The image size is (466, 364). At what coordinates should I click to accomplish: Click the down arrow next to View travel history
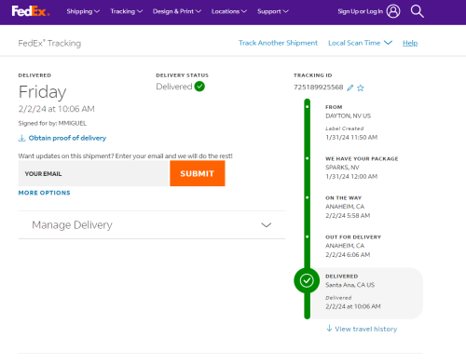tap(329, 329)
